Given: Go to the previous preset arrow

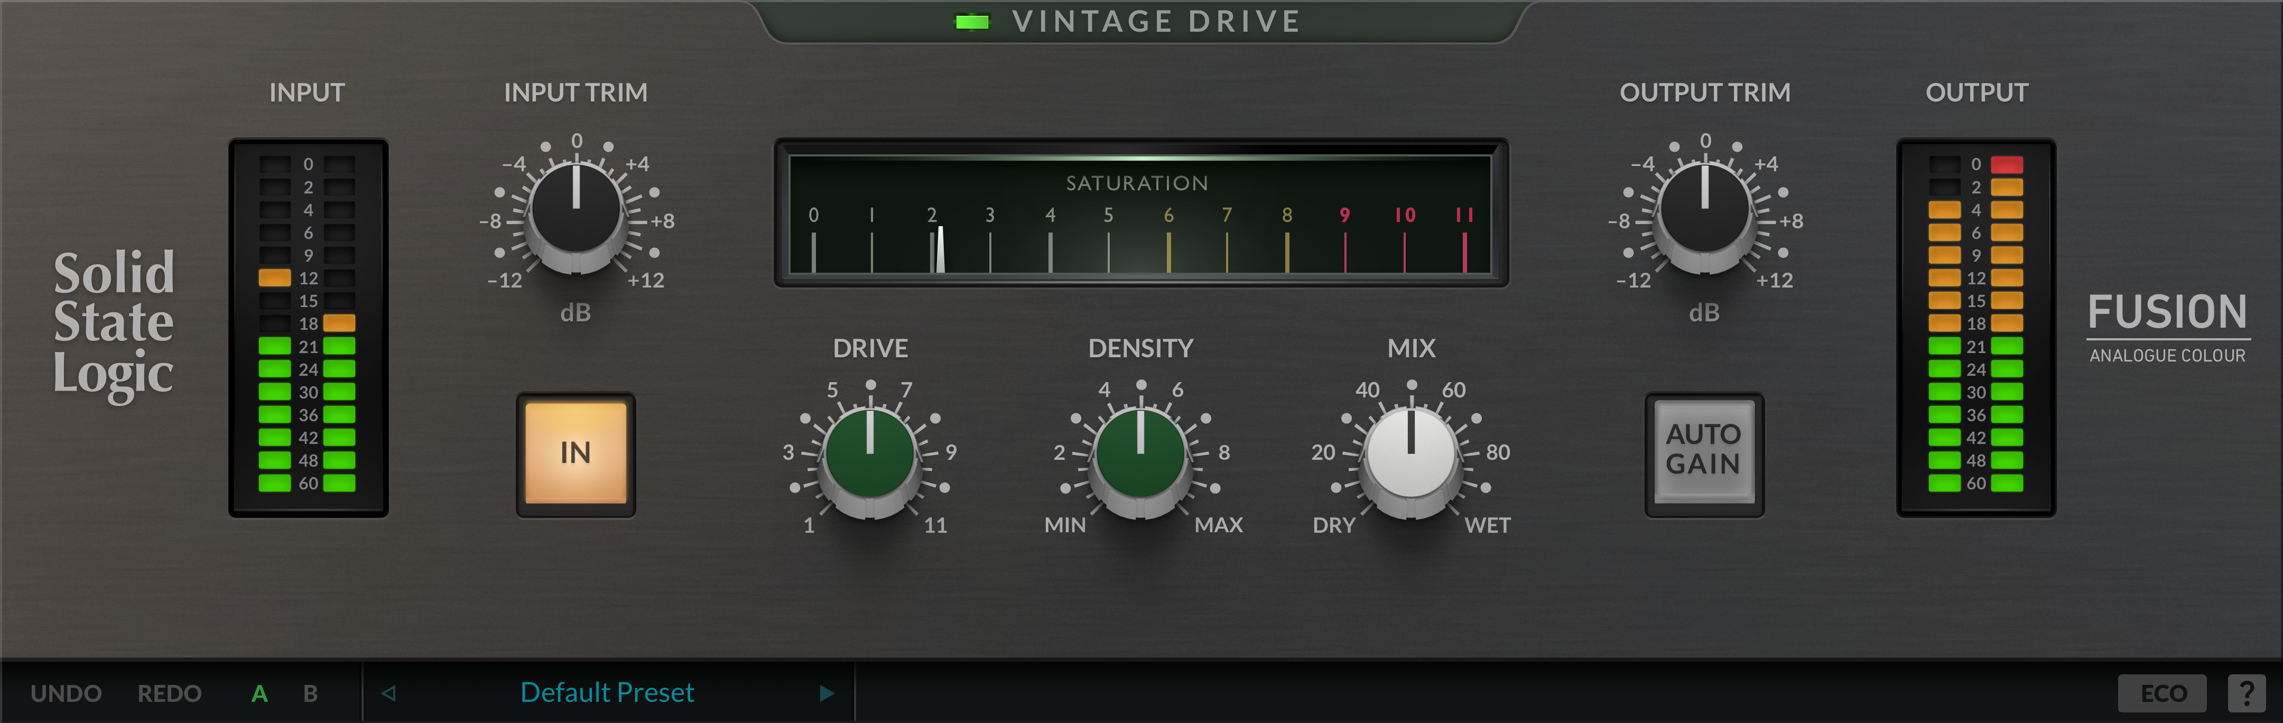Looking at the screenshot, I should click(x=388, y=693).
